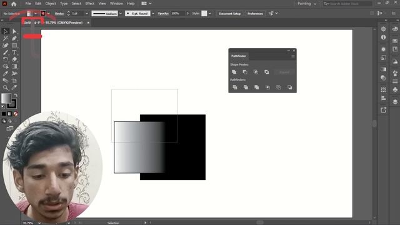The width and height of the screenshot is (400, 225).
Task: Click Divide in Pathfinders row
Action: click(235, 87)
